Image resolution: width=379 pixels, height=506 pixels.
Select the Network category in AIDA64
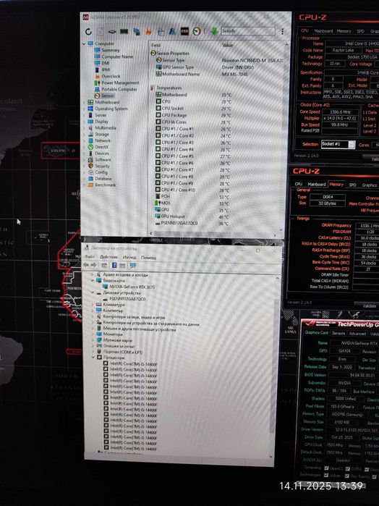pos(103,140)
